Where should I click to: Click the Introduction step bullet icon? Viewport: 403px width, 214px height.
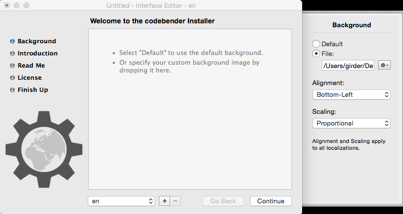click(12, 53)
